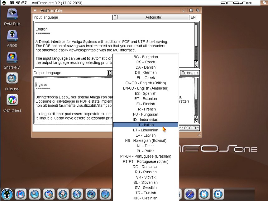The image size is (268, 201).
Task: Pick FR - French from the list
Action: click(146, 109)
